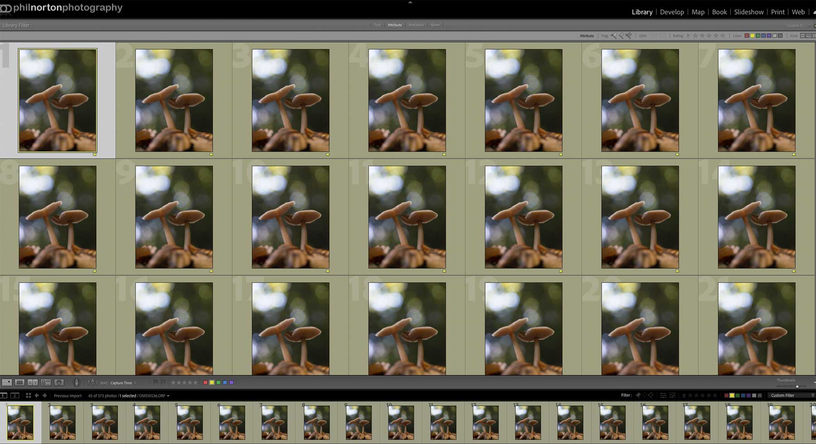This screenshot has width=816, height=444.
Task: Switch to the Develop module
Action: [x=671, y=12]
